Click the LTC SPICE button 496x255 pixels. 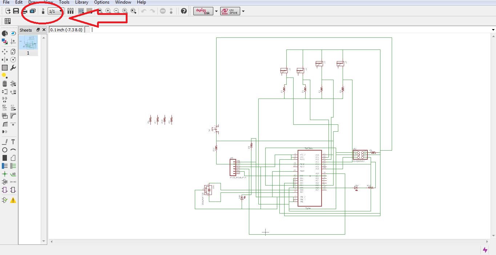pyautogui.click(x=230, y=11)
